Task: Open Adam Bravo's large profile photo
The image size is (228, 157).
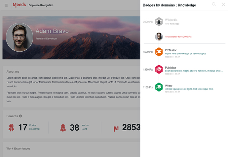Action: [19, 38]
